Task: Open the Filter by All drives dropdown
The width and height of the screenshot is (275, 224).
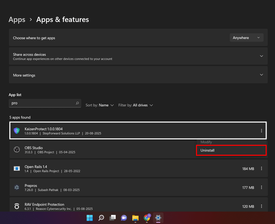Action: [136, 105]
